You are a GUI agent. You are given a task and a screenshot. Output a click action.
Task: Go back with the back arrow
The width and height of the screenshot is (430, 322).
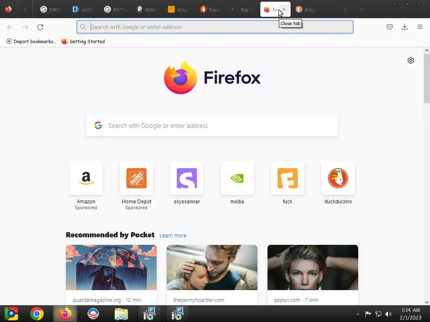(x=10, y=27)
